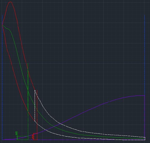Select the upper red envelope curve peak
The image size is (150, 143).
click(10, 2)
